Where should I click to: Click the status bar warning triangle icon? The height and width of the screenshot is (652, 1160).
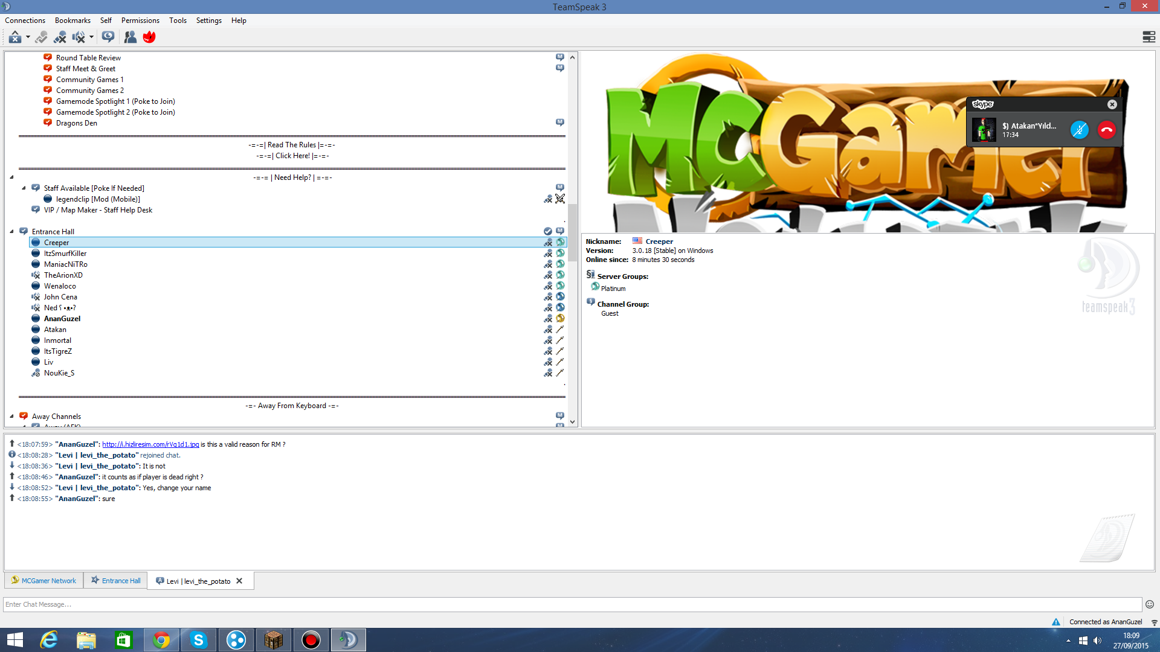coord(1055,622)
